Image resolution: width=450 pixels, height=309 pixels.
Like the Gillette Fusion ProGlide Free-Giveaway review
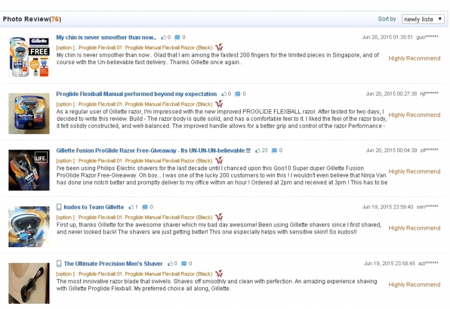pos(258,151)
